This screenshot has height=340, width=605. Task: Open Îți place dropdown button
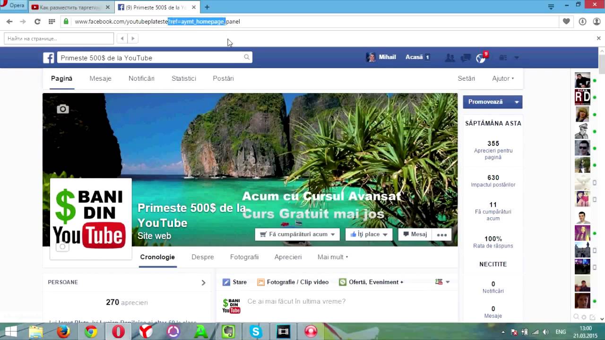[369, 234]
